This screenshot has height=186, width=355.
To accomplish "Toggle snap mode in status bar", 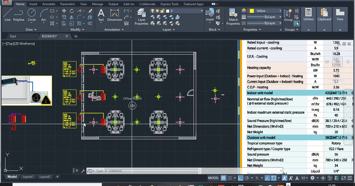I will pos(230,178).
